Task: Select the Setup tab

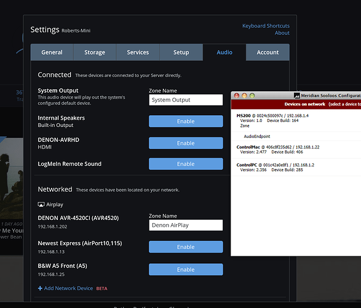Action: point(181,52)
